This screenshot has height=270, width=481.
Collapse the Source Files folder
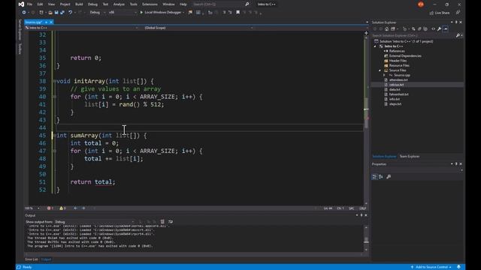[x=380, y=70]
